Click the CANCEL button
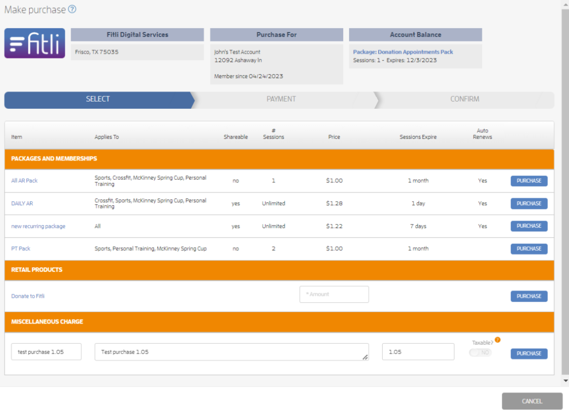 532,401
